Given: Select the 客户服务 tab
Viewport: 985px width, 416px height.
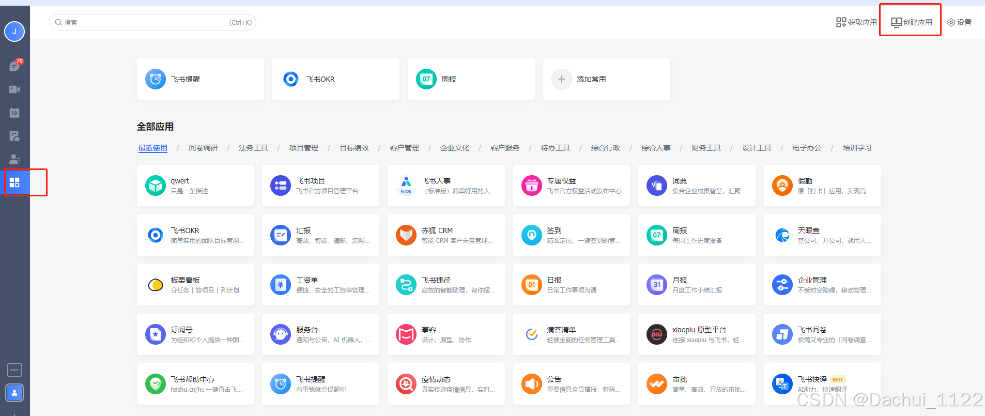Looking at the screenshot, I should (x=505, y=148).
